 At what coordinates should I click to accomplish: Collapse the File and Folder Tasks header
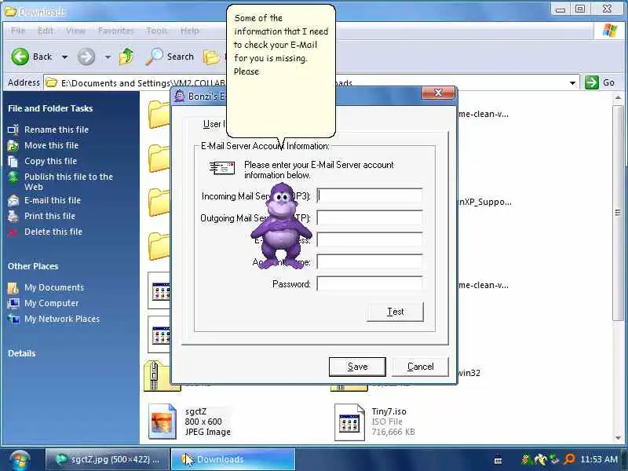pos(50,108)
